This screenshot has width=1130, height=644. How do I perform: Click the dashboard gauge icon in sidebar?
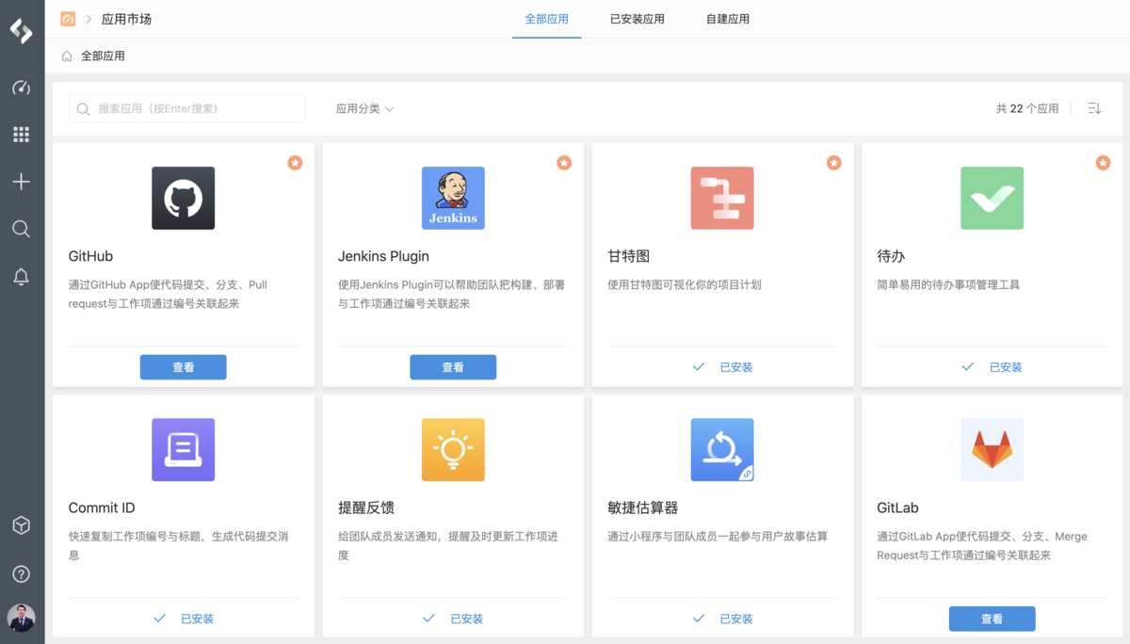pos(21,87)
